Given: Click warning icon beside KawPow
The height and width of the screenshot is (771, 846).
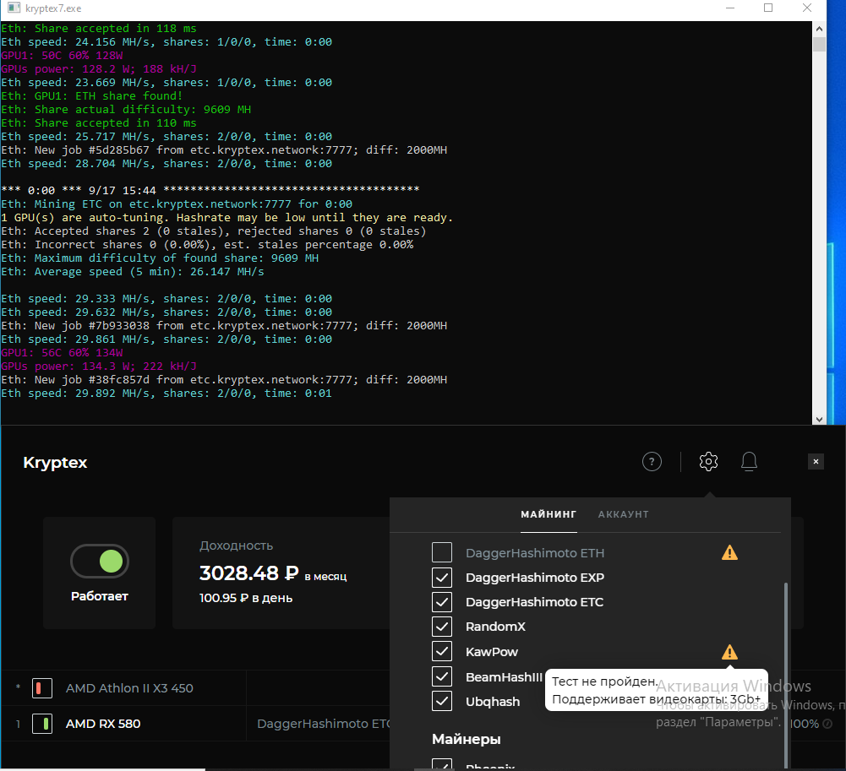Looking at the screenshot, I should [729, 652].
